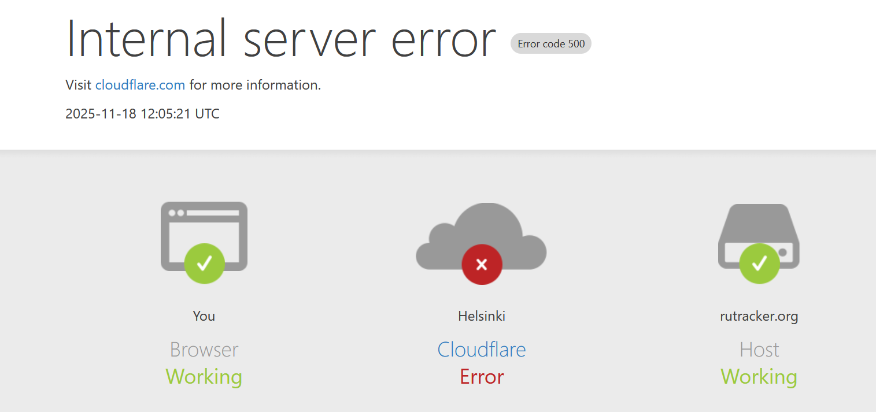Image resolution: width=876 pixels, height=412 pixels.
Task: Click the gray 'Host' label
Action: [x=759, y=350]
